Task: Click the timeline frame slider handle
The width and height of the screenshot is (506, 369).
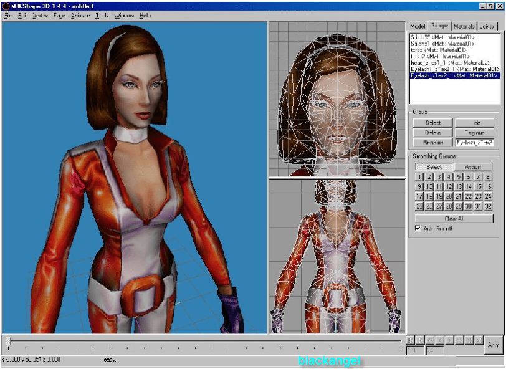Action: tap(7, 341)
